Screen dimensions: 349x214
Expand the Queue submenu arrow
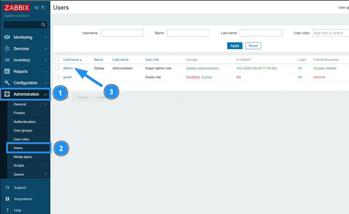pyautogui.click(x=45, y=174)
